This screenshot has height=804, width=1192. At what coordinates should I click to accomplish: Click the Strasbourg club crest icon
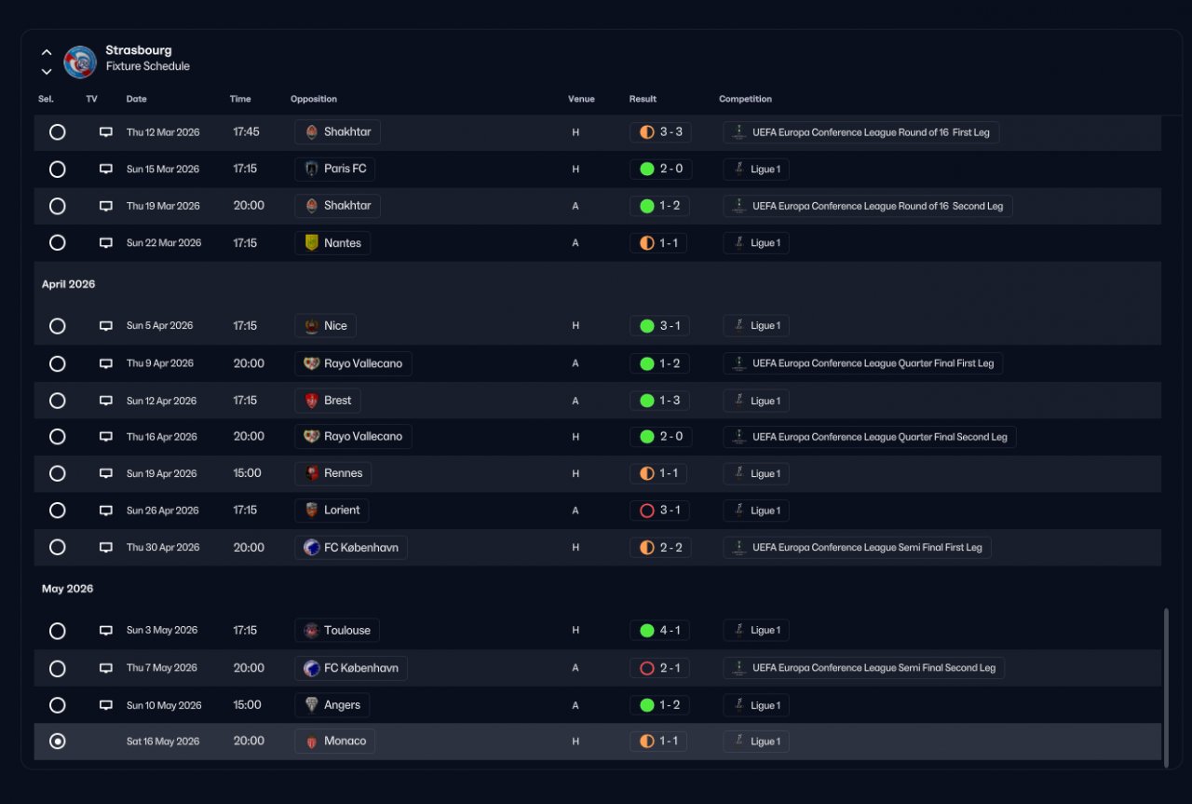pos(80,61)
